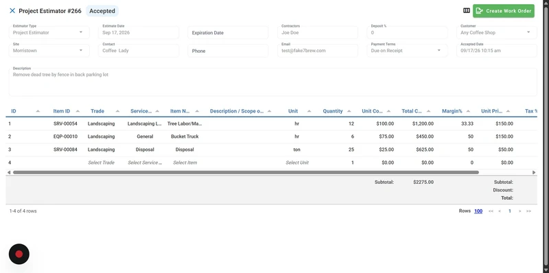Sort by Margin% column arrow
The height and width of the screenshot is (273, 549).
(x=468, y=111)
